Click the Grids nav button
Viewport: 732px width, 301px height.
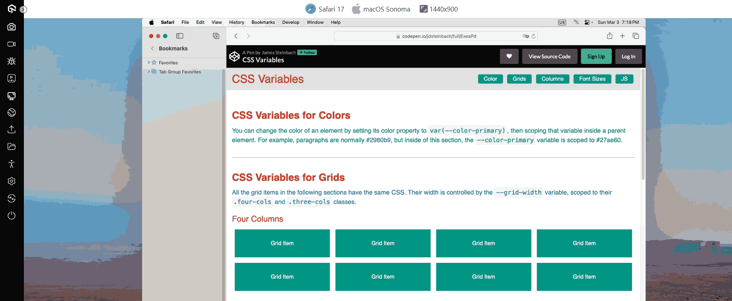[519, 79]
